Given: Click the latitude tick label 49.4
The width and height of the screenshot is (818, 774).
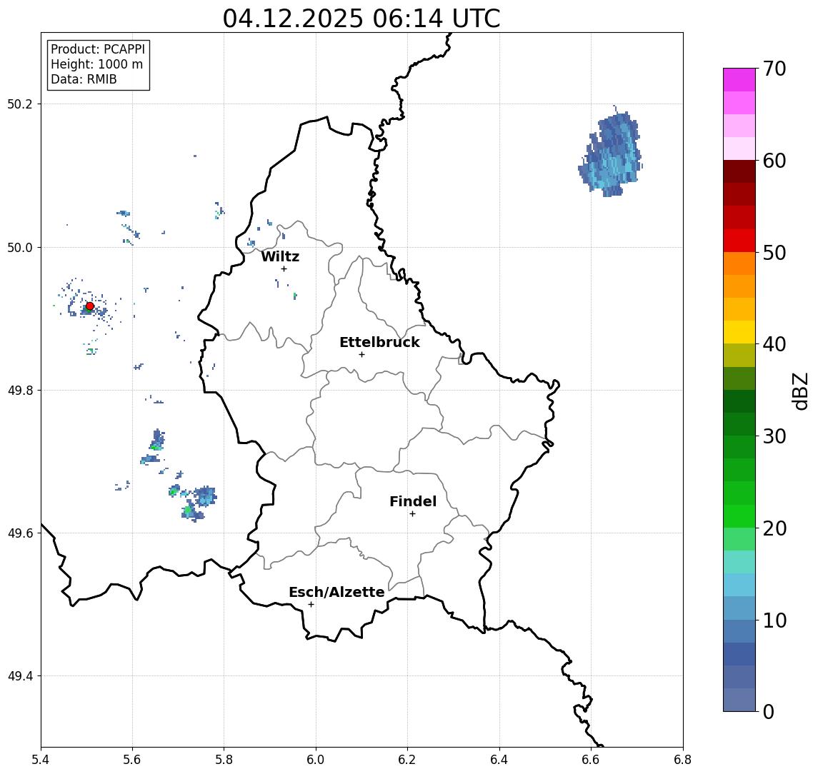Looking at the screenshot, I should click(x=20, y=676).
